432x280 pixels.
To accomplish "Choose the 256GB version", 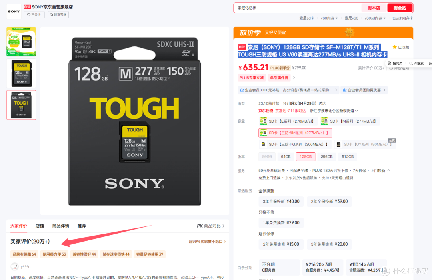I will [x=327, y=157].
